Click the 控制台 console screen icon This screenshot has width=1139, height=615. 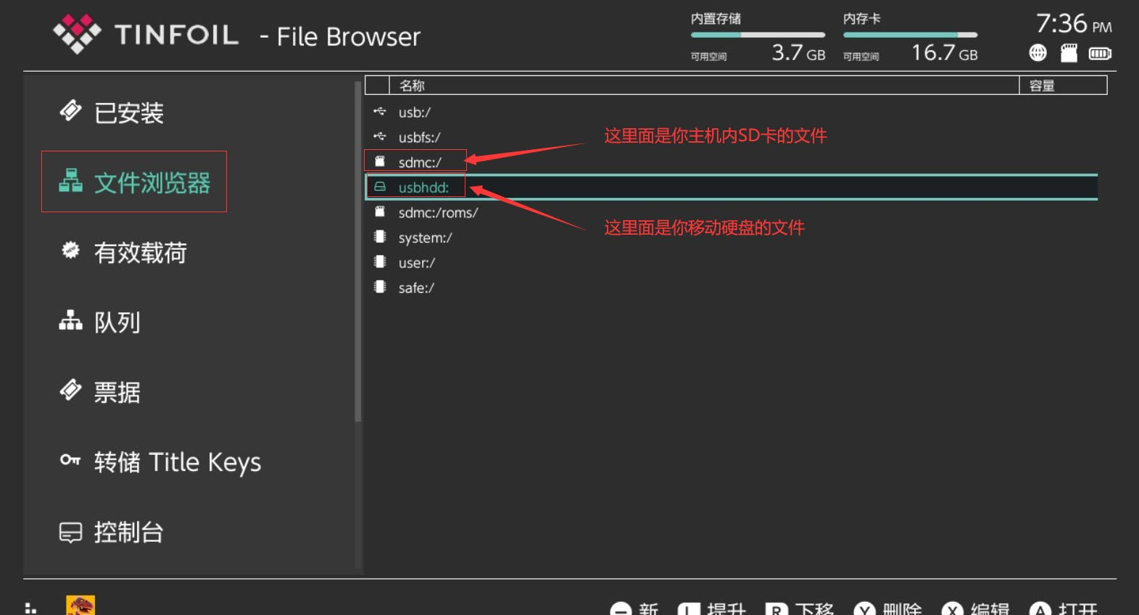pos(70,532)
